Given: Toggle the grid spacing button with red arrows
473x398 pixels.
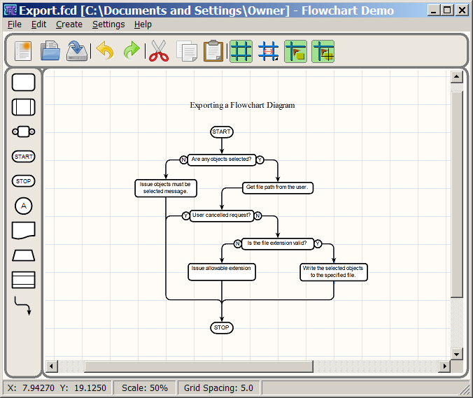Looking at the screenshot, I should click(x=269, y=52).
